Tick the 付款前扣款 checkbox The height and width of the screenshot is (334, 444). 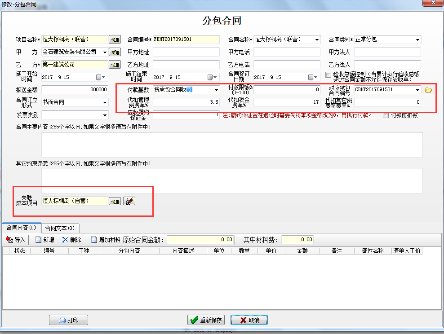[x=386, y=115]
